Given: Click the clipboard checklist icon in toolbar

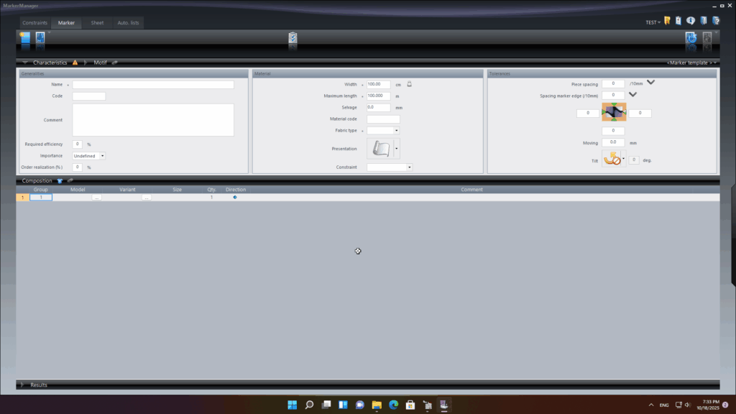Looking at the screenshot, I should coord(293,38).
